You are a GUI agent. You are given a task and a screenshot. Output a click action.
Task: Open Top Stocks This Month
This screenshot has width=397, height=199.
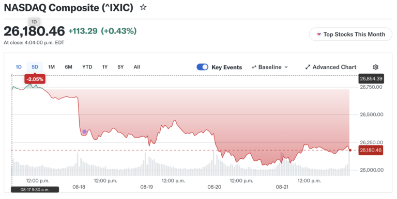coord(350,35)
